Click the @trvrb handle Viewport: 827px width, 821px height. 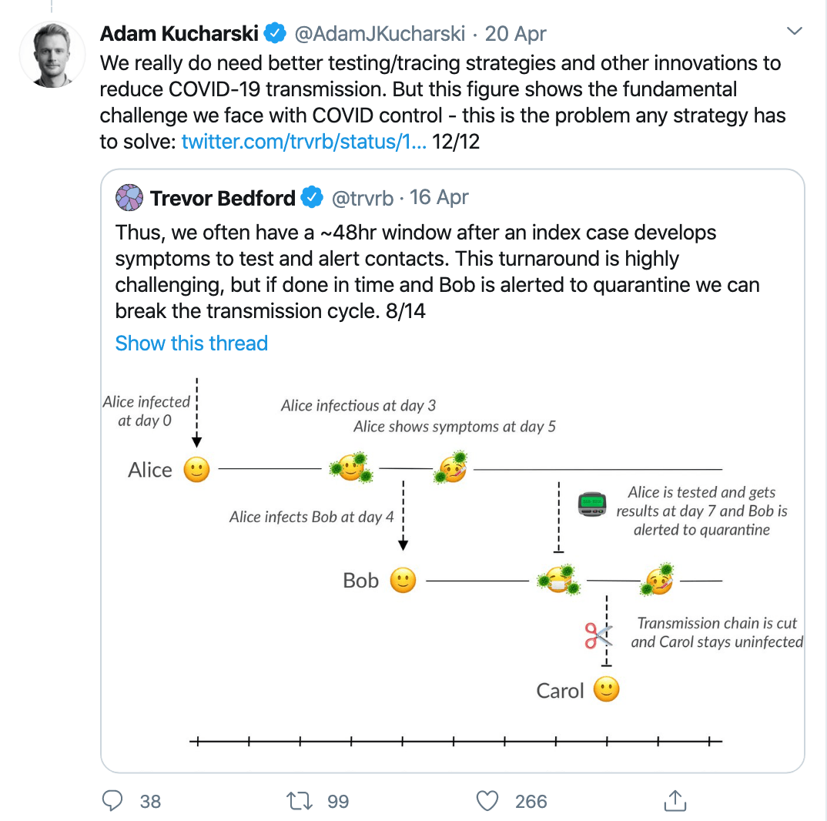(362, 198)
